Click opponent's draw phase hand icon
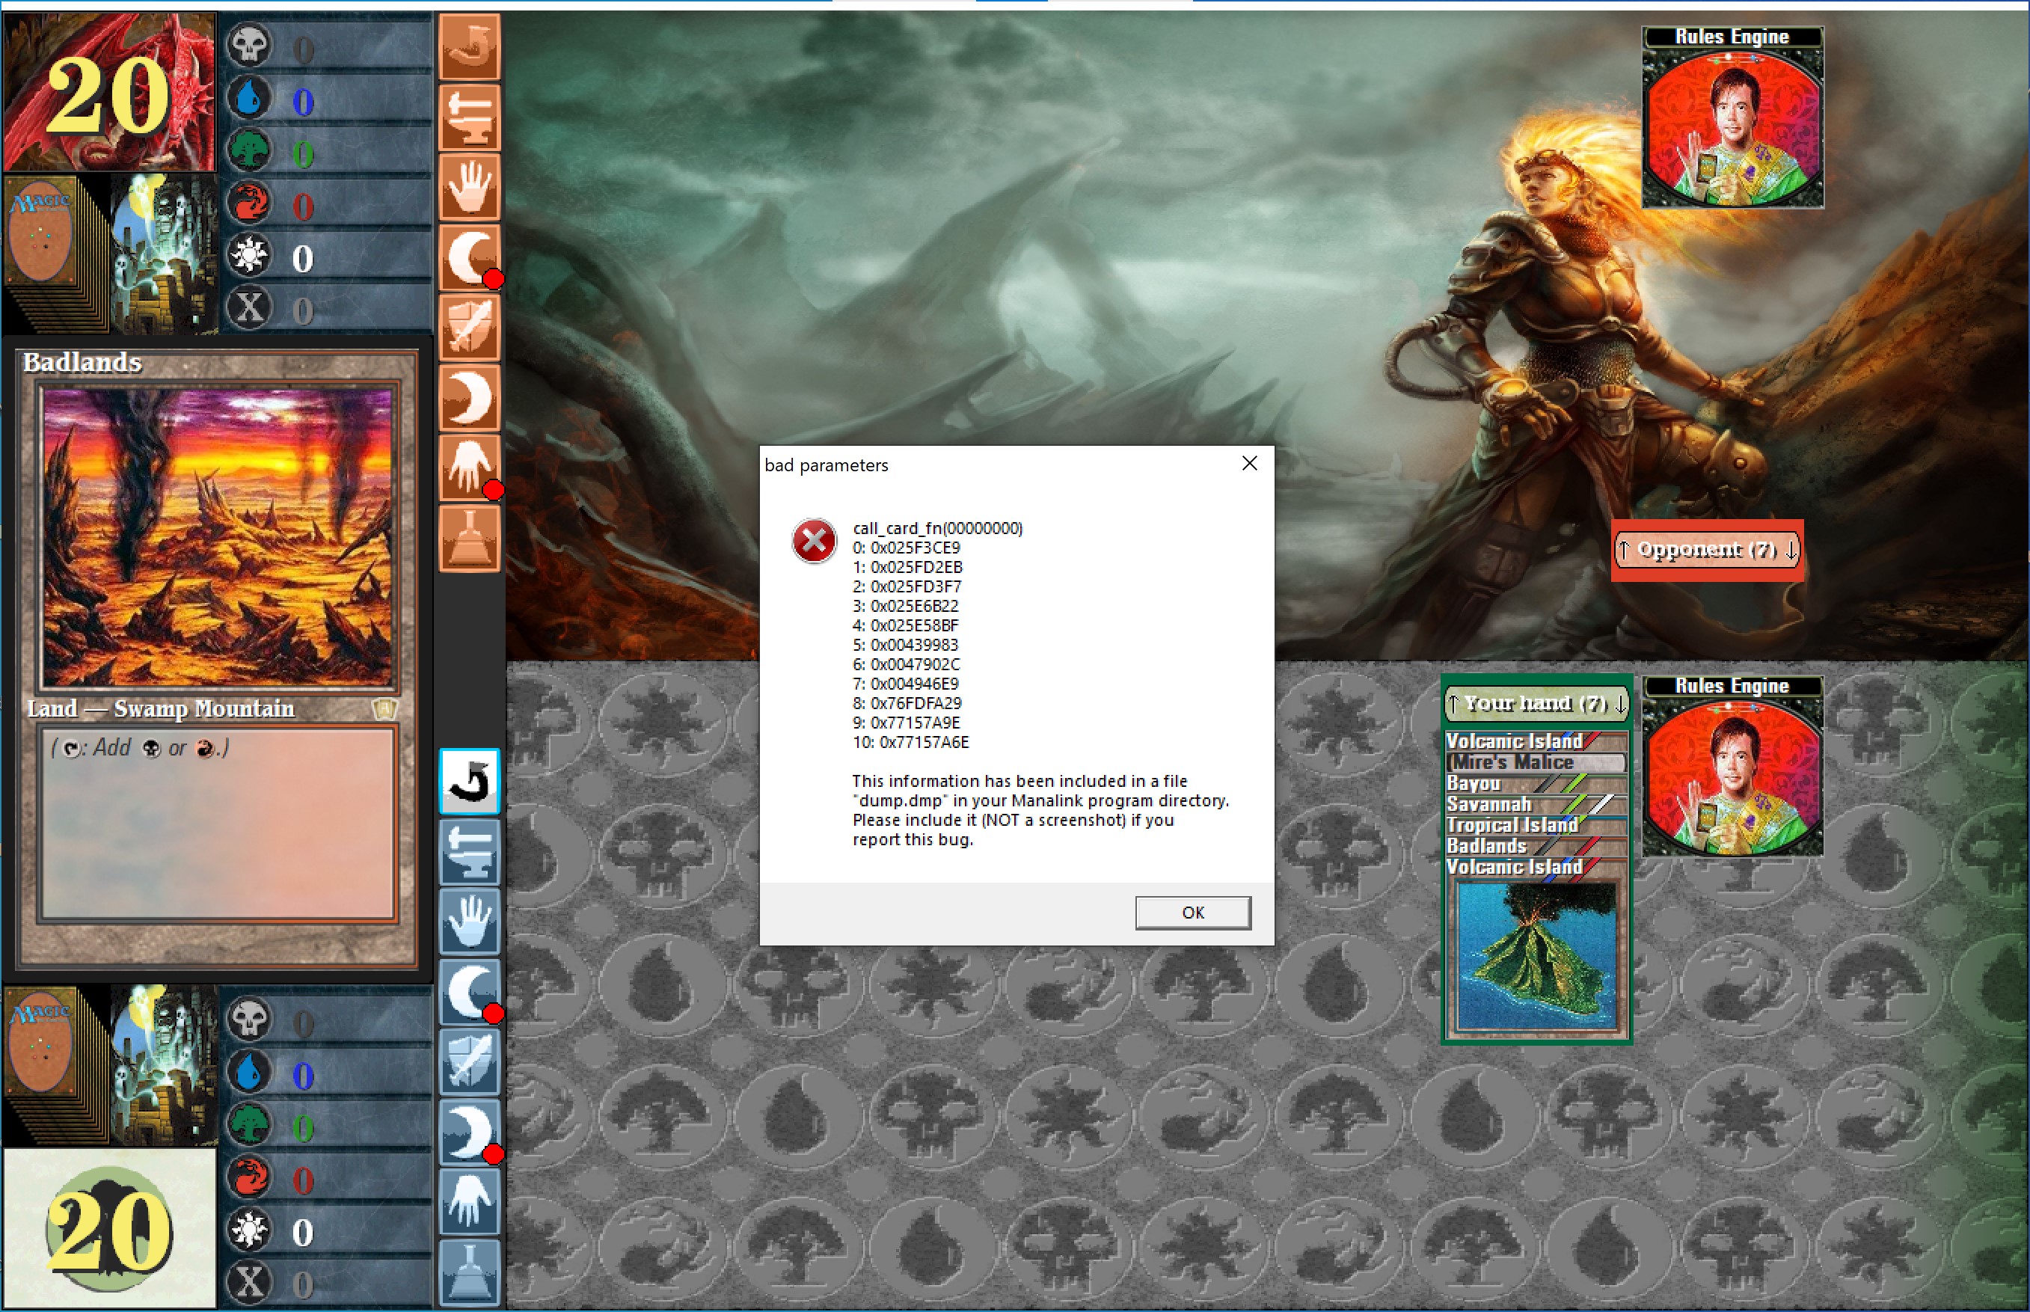This screenshot has height=1312, width=2030. click(x=470, y=186)
